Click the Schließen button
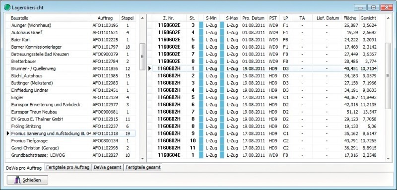397x190 pixels. [27, 180]
